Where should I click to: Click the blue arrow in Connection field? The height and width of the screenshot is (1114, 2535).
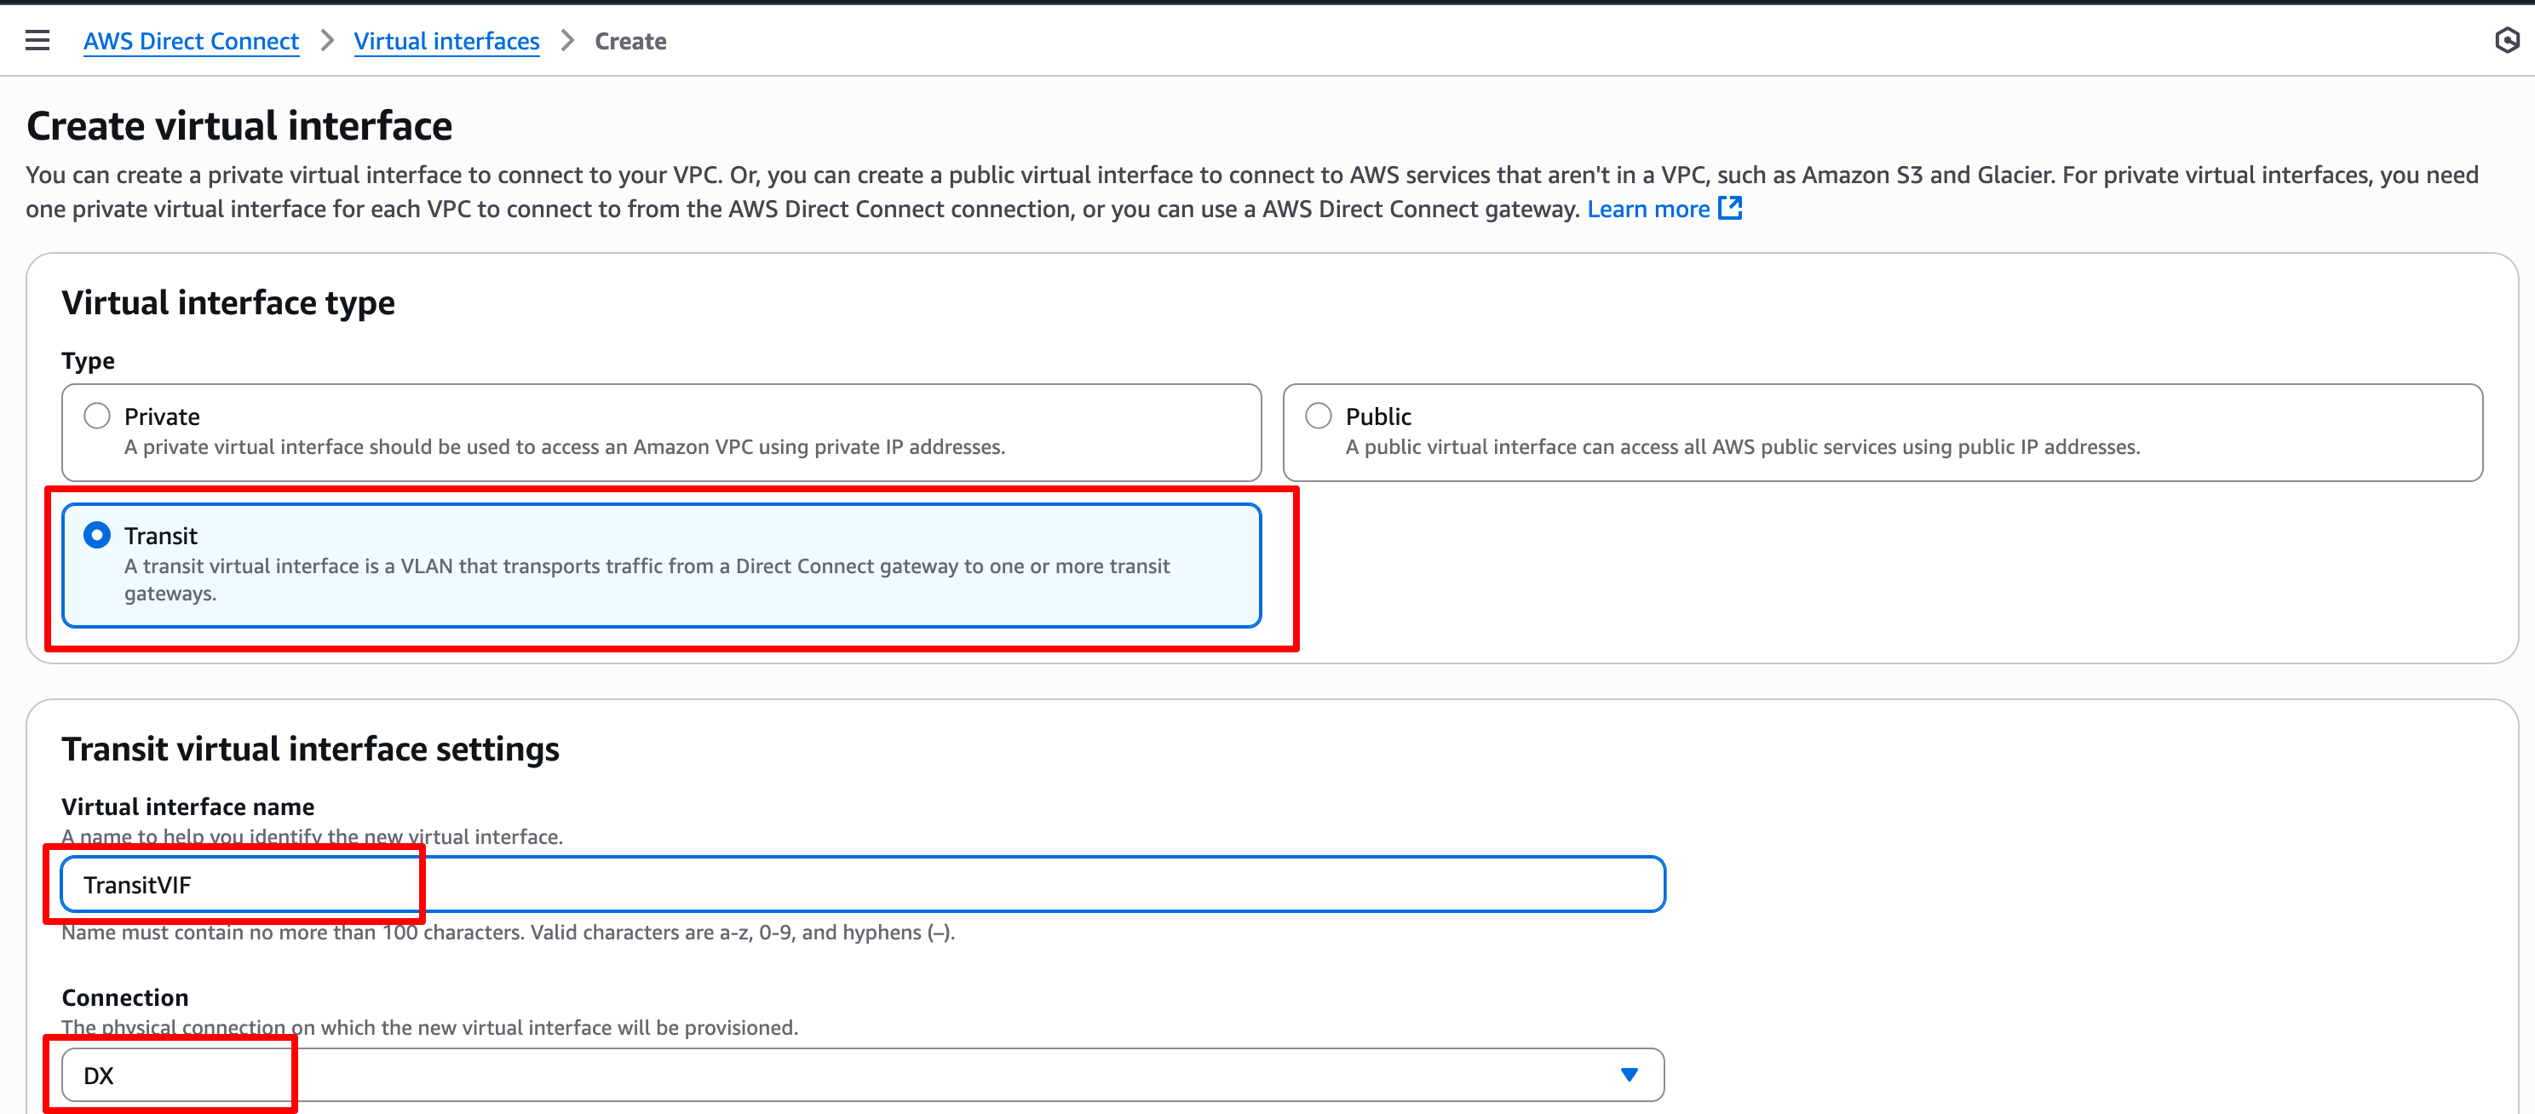pyautogui.click(x=1629, y=1075)
